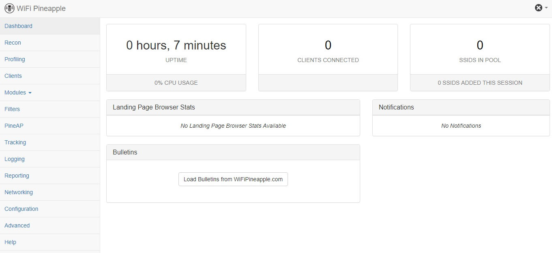Load Bulletins from WiFiPineapple.com
Viewport: 552px width, 253px height.
[x=233, y=179]
